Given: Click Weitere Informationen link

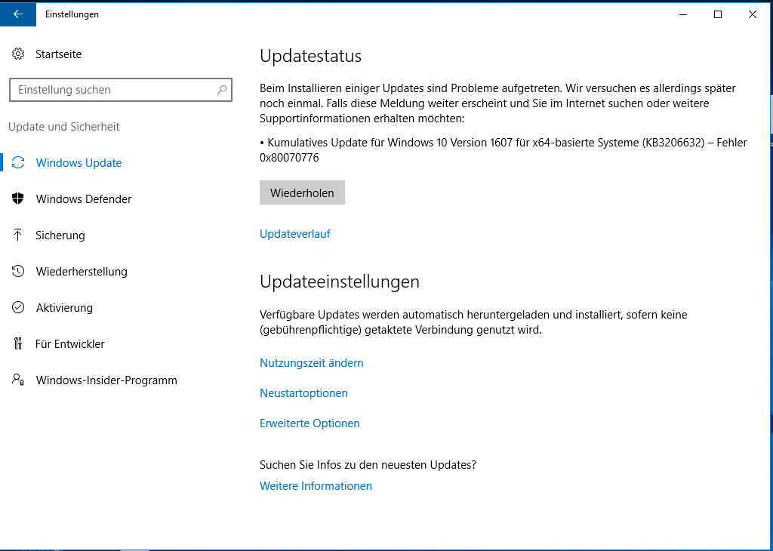Looking at the screenshot, I should point(316,486).
